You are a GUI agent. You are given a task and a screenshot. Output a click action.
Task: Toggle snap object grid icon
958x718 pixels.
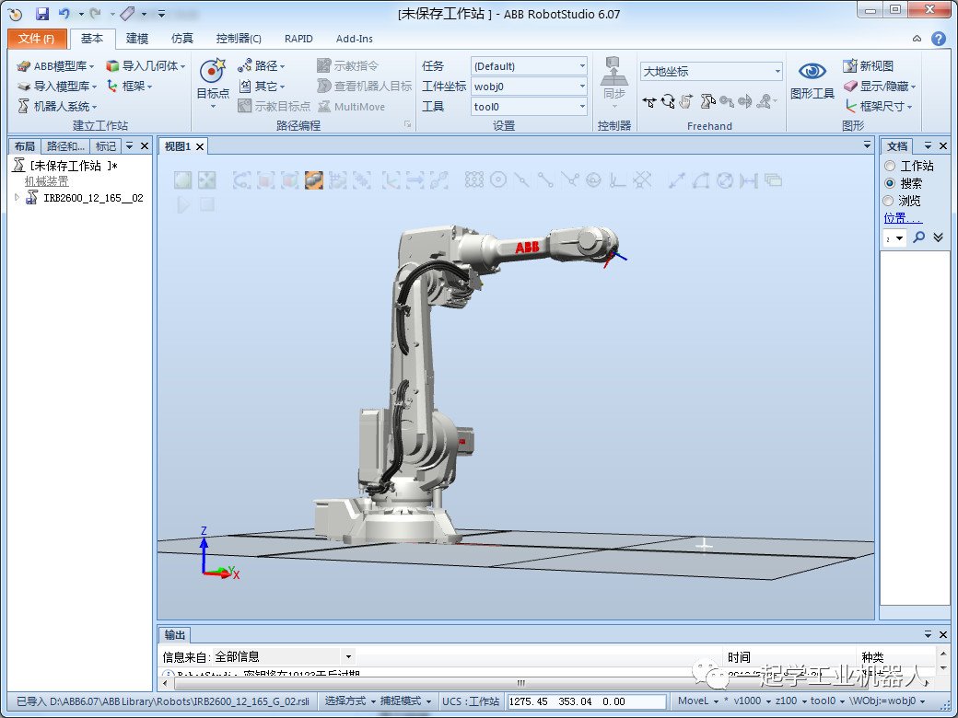click(x=474, y=180)
